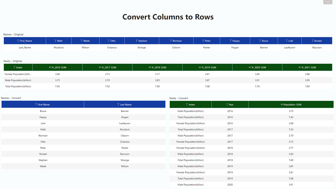The width and height of the screenshot is (336, 189).
Task: Sort by the Yr_2017 SUM column header
Action: coord(107,67)
